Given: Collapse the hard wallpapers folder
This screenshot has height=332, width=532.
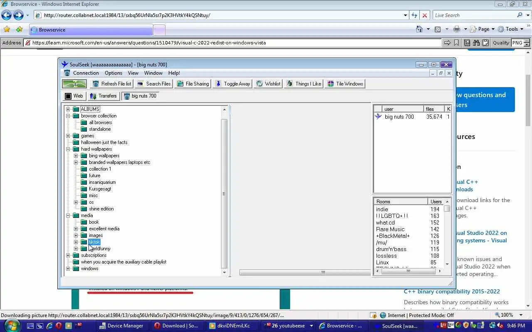Looking at the screenshot, I should click(x=68, y=149).
